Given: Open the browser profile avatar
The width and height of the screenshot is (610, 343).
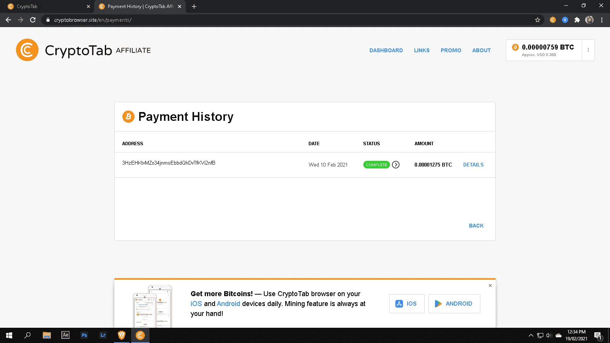Looking at the screenshot, I should (589, 20).
